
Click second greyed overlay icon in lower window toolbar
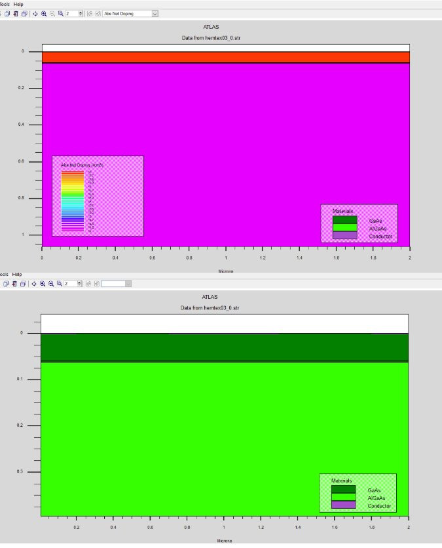[97, 284]
